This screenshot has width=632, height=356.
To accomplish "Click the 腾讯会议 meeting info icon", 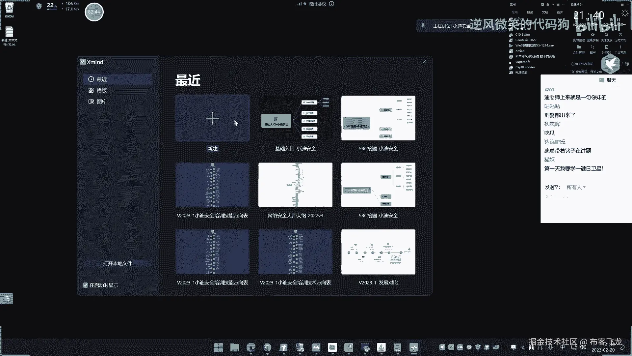I will pos(331,4).
